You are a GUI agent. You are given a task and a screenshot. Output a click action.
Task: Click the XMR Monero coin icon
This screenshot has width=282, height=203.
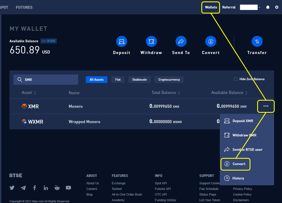click(x=24, y=106)
